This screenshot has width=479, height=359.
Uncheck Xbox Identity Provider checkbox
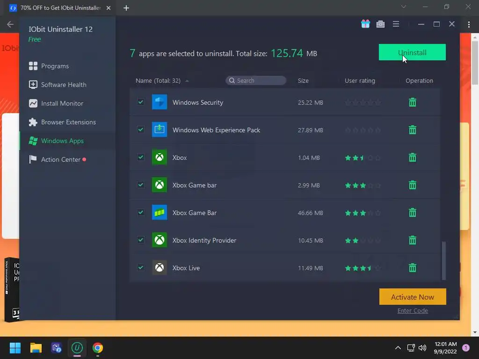click(140, 240)
